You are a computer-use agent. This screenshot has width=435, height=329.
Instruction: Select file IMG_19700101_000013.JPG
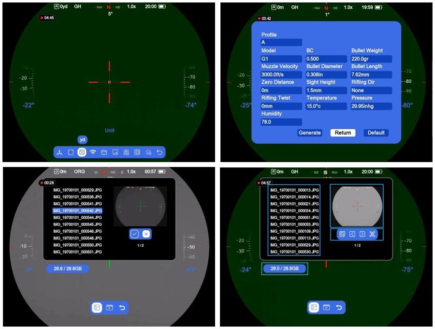coord(294,190)
